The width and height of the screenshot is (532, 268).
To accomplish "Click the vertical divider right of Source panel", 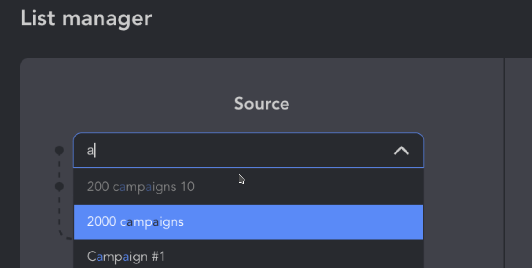I will pyautogui.click(x=504, y=163).
